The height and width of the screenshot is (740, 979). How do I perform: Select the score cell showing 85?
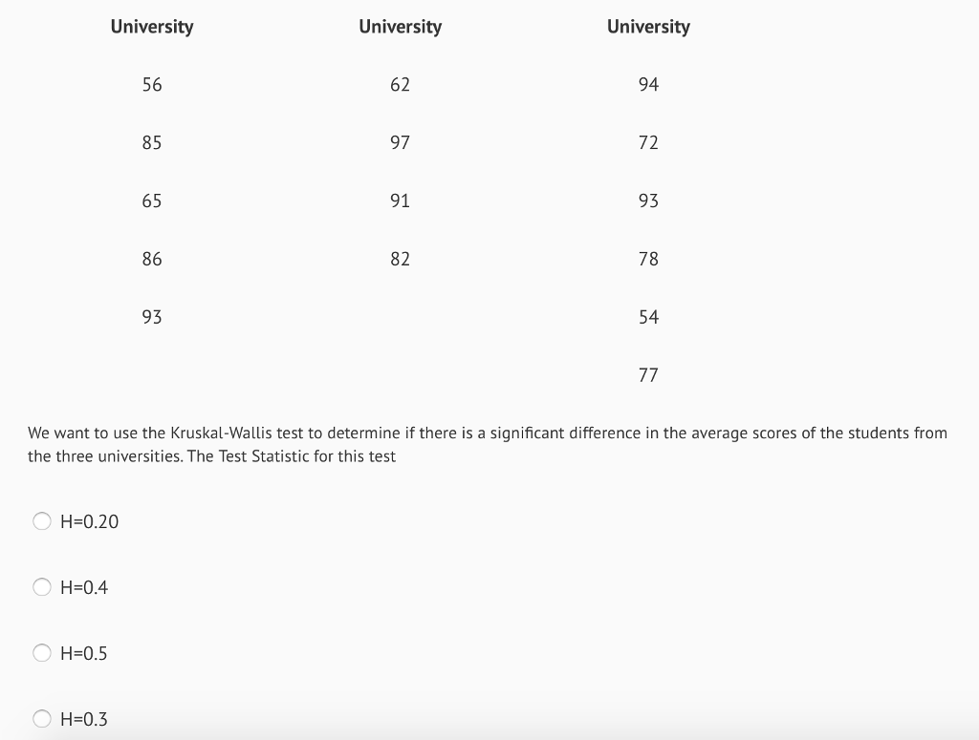(x=152, y=143)
